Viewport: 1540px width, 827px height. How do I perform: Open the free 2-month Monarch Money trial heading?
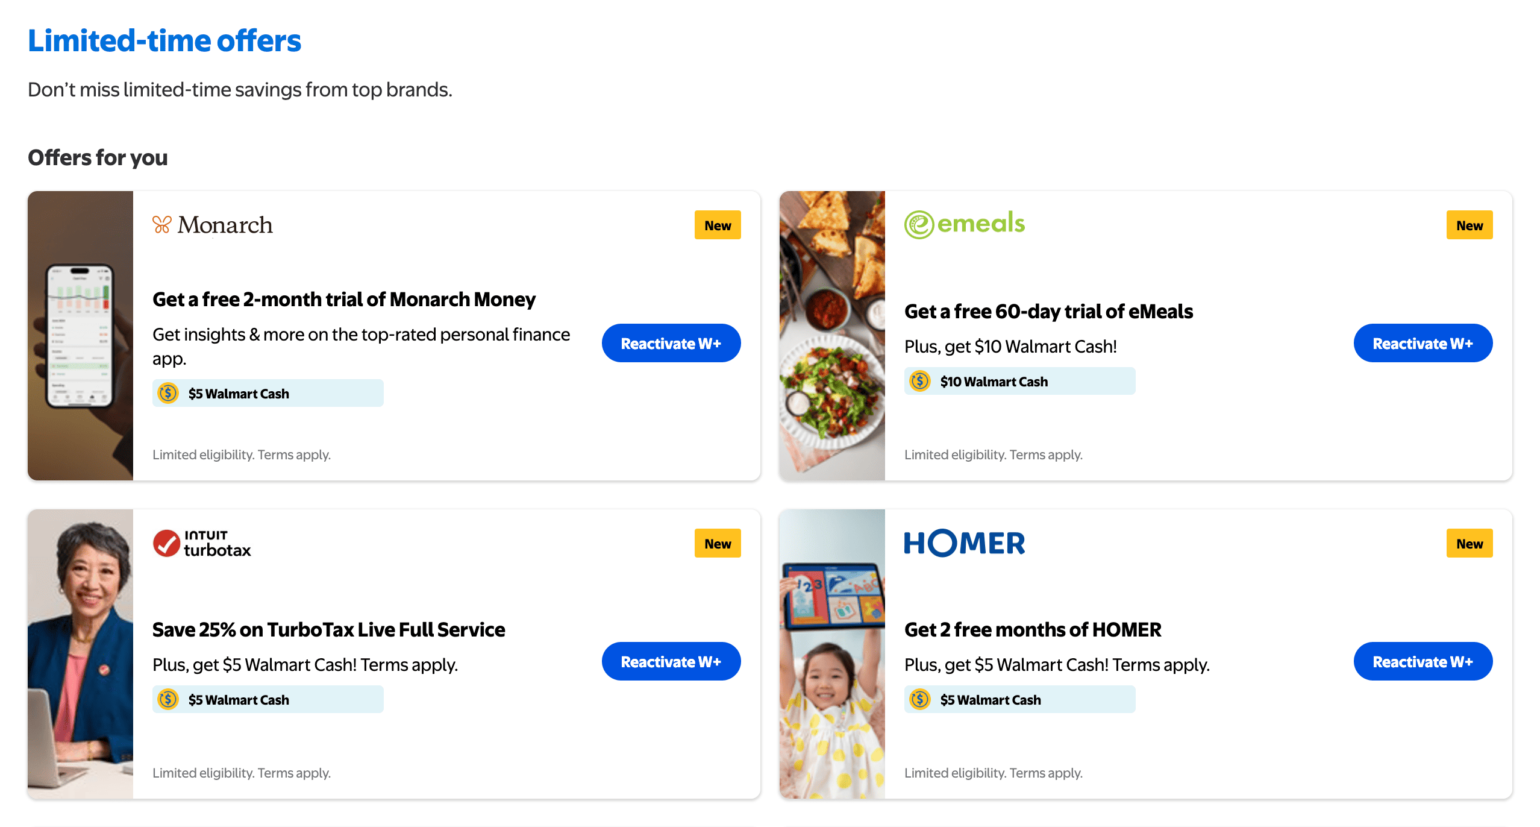pos(343,300)
